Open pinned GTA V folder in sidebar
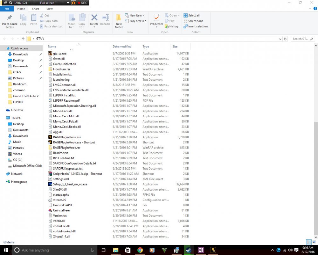The height and width of the screenshot is (255, 318). pyautogui.click(x=17, y=72)
